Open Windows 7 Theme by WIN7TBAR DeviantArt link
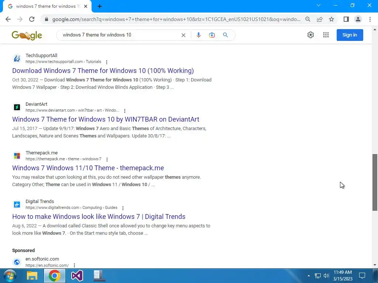The width and height of the screenshot is (378, 283). [106, 119]
